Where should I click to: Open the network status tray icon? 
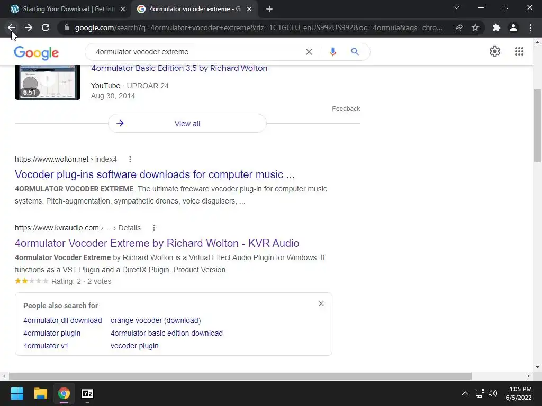(x=480, y=393)
